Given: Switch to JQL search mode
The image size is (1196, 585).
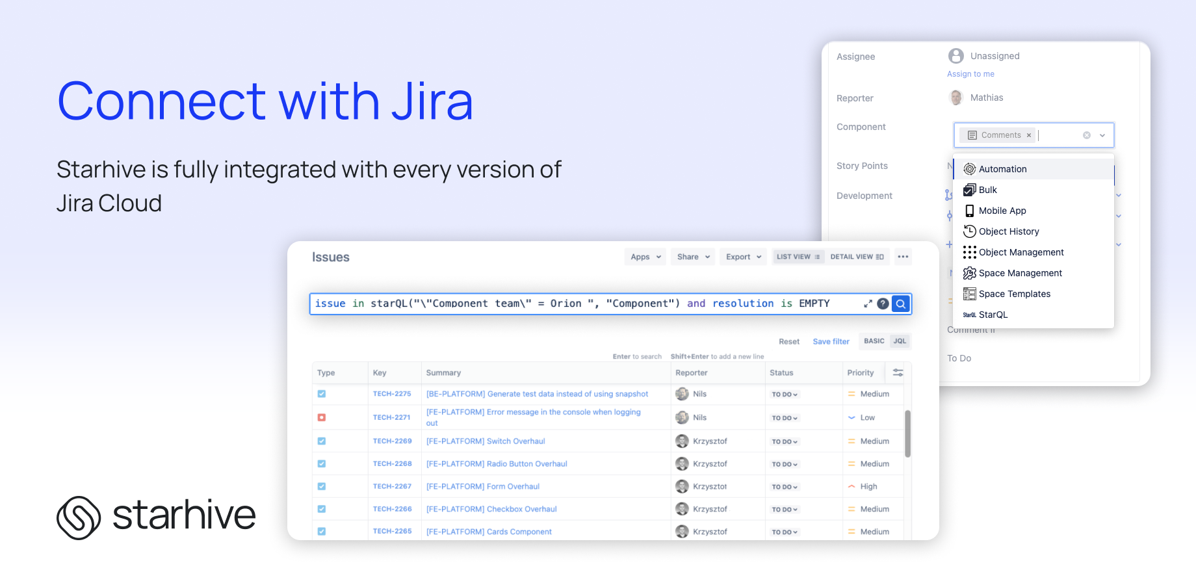Looking at the screenshot, I should point(900,341).
